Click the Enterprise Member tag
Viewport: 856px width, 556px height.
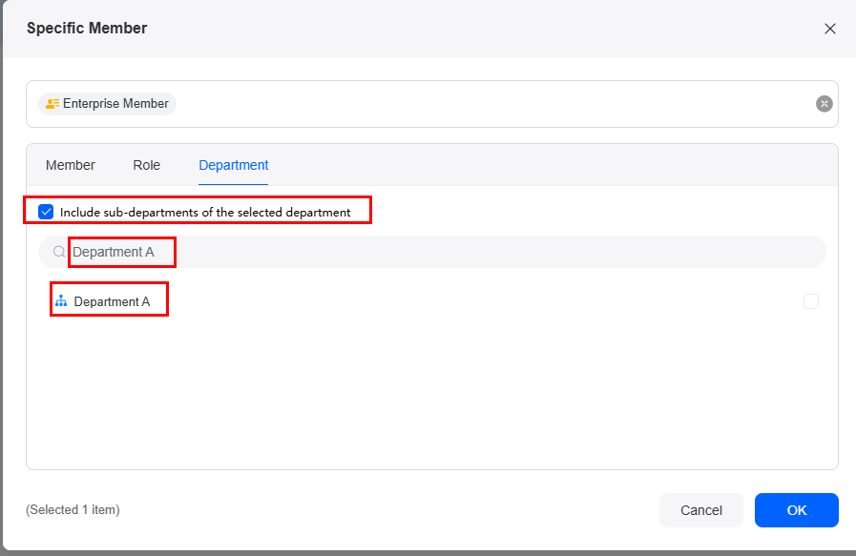[107, 104]
